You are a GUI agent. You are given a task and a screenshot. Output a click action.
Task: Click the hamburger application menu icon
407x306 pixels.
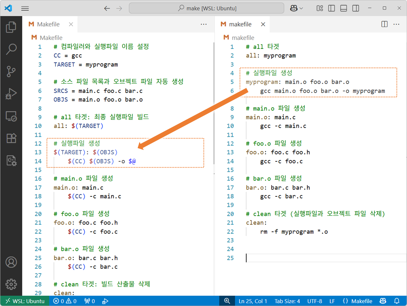[x=25, y=8]
